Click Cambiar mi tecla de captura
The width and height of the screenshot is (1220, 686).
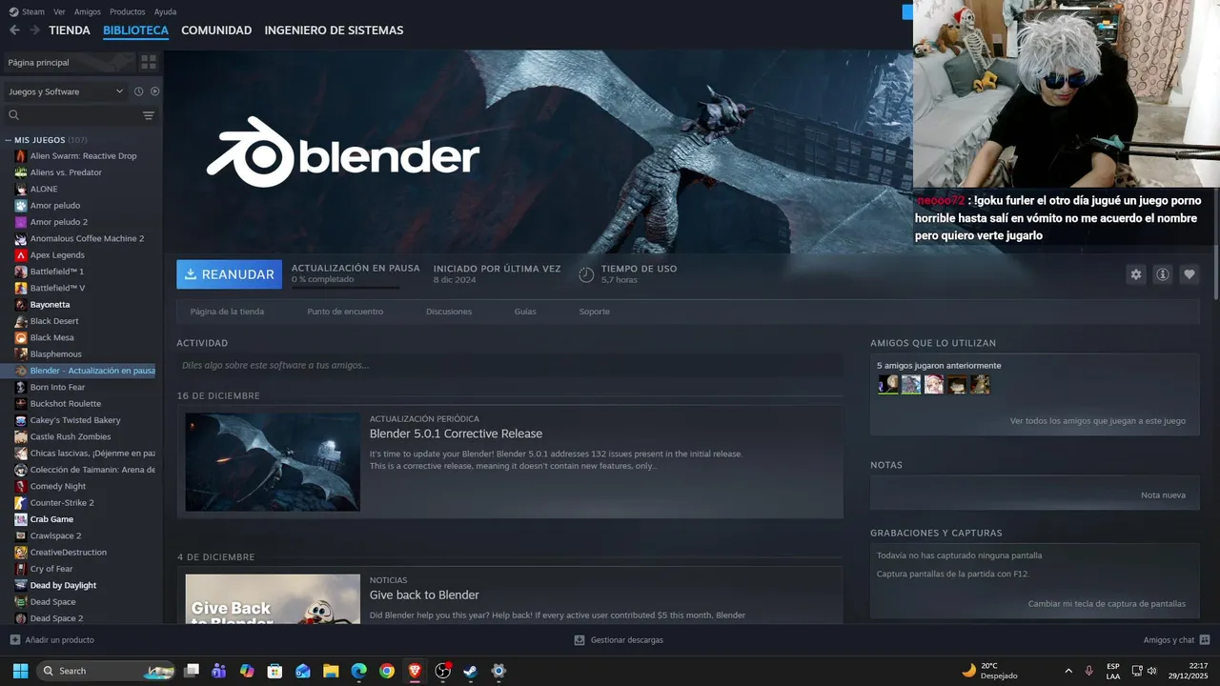tap(1107, 604)
